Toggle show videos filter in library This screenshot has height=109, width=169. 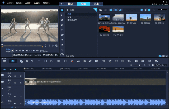tap(111, 10)
